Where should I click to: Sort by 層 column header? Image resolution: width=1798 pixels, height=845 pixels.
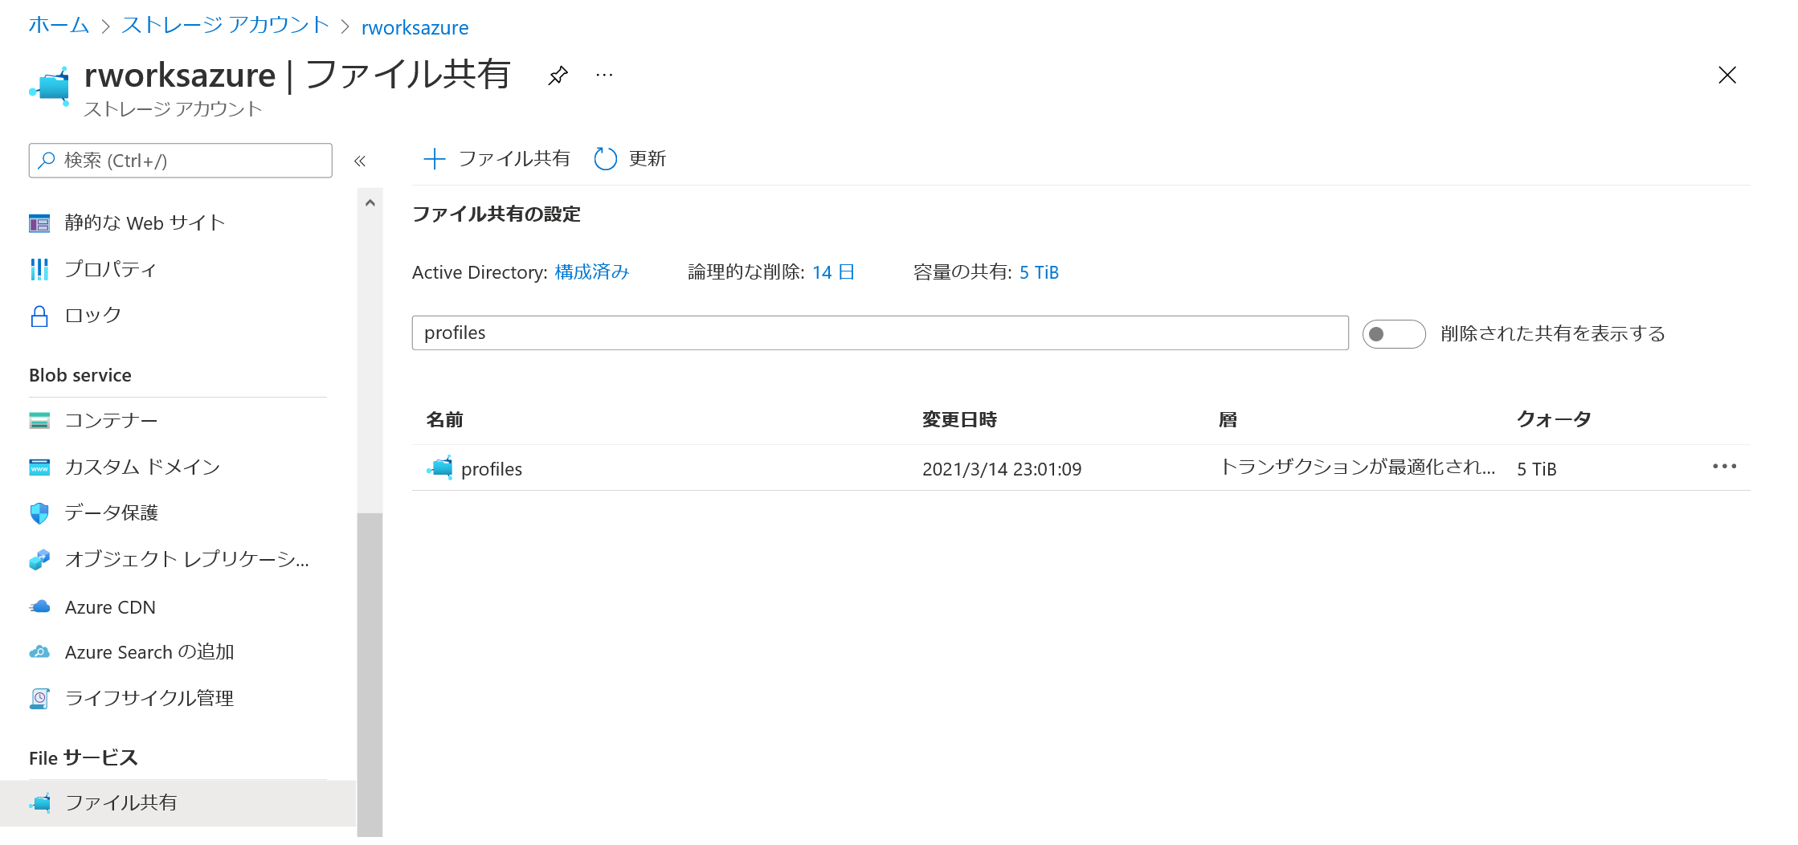1228,420
